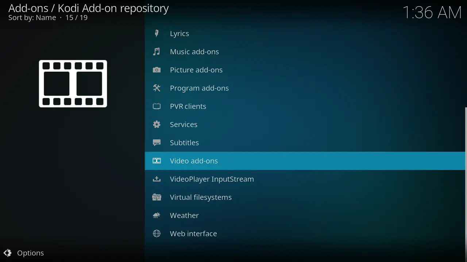Click the clock showing 1:36 AM
This screenshot has width=467, height=262.
[x=433, y=13]
